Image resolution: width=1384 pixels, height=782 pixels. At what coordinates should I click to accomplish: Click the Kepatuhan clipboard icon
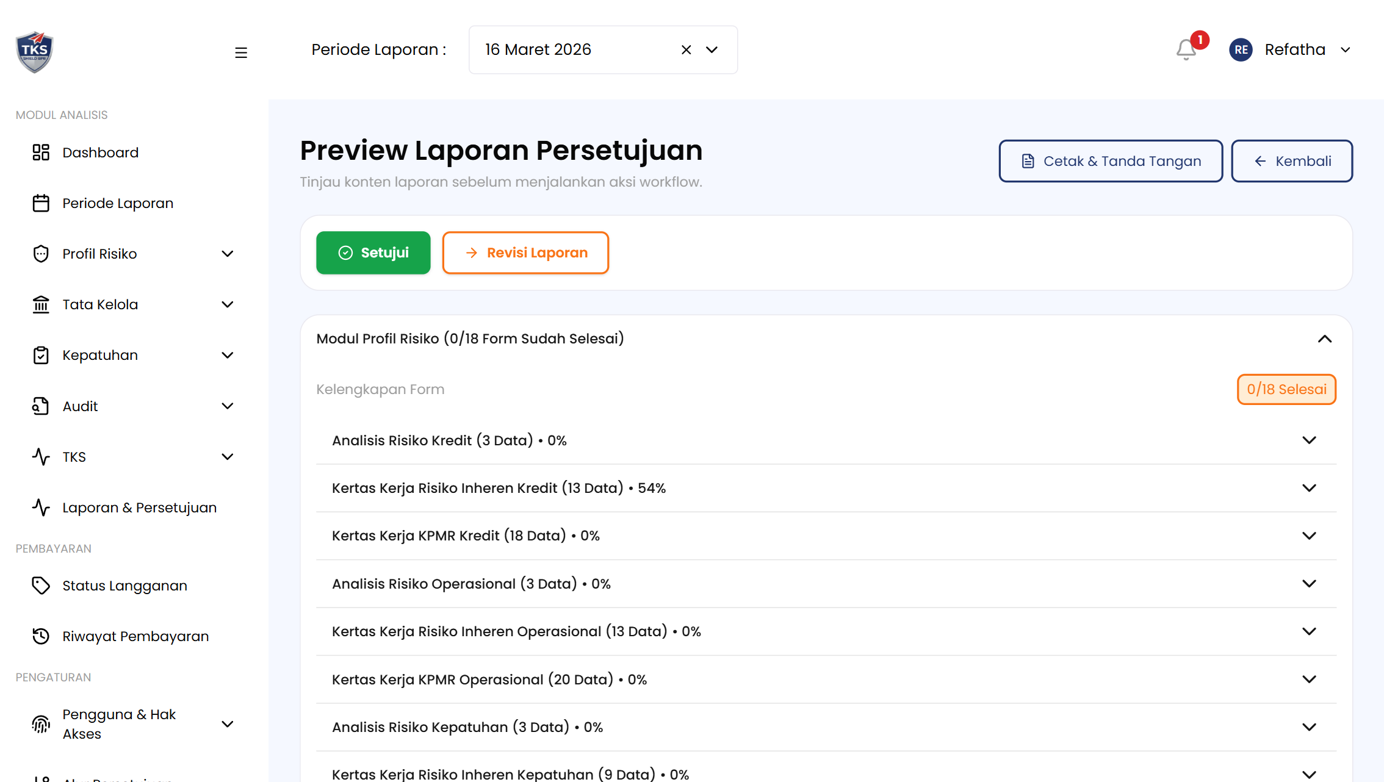point(41,354)
